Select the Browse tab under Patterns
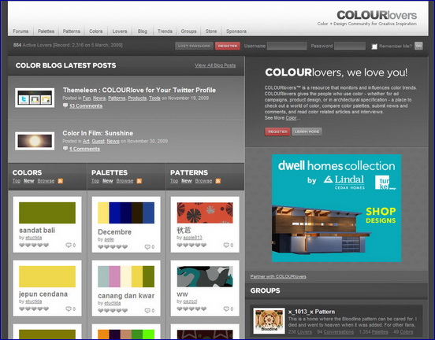 tap(203, 181)
